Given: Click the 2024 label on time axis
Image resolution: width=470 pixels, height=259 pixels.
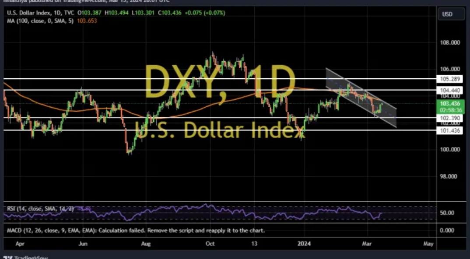Looking at the screenshot, I should tap(304, 243).
